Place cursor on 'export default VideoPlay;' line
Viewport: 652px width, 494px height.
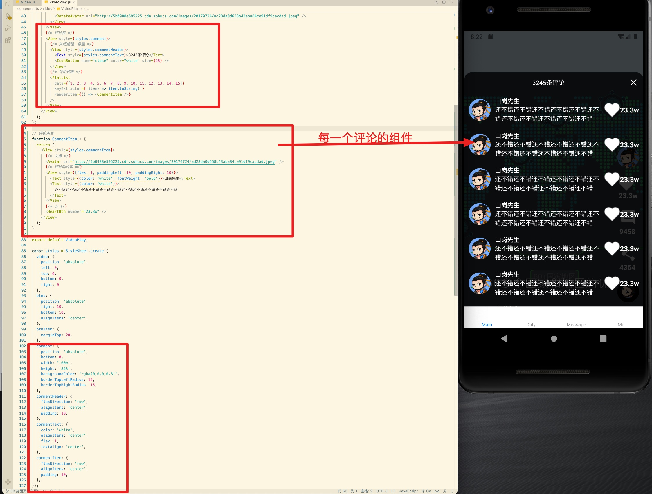click(60, 240)
